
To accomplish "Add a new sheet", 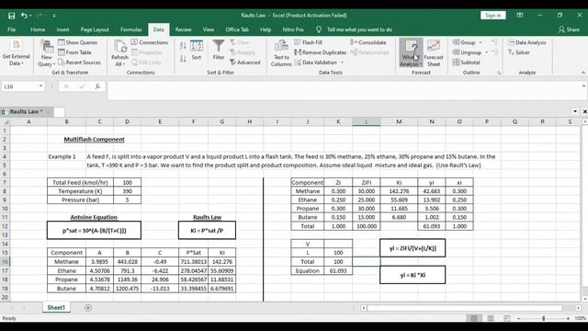I will pyautogui.click(x=88, y=308).
